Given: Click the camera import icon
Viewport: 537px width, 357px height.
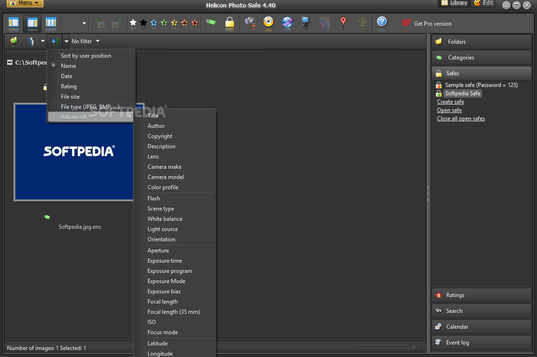Looking at the screenshot, I should click(250, 22).
